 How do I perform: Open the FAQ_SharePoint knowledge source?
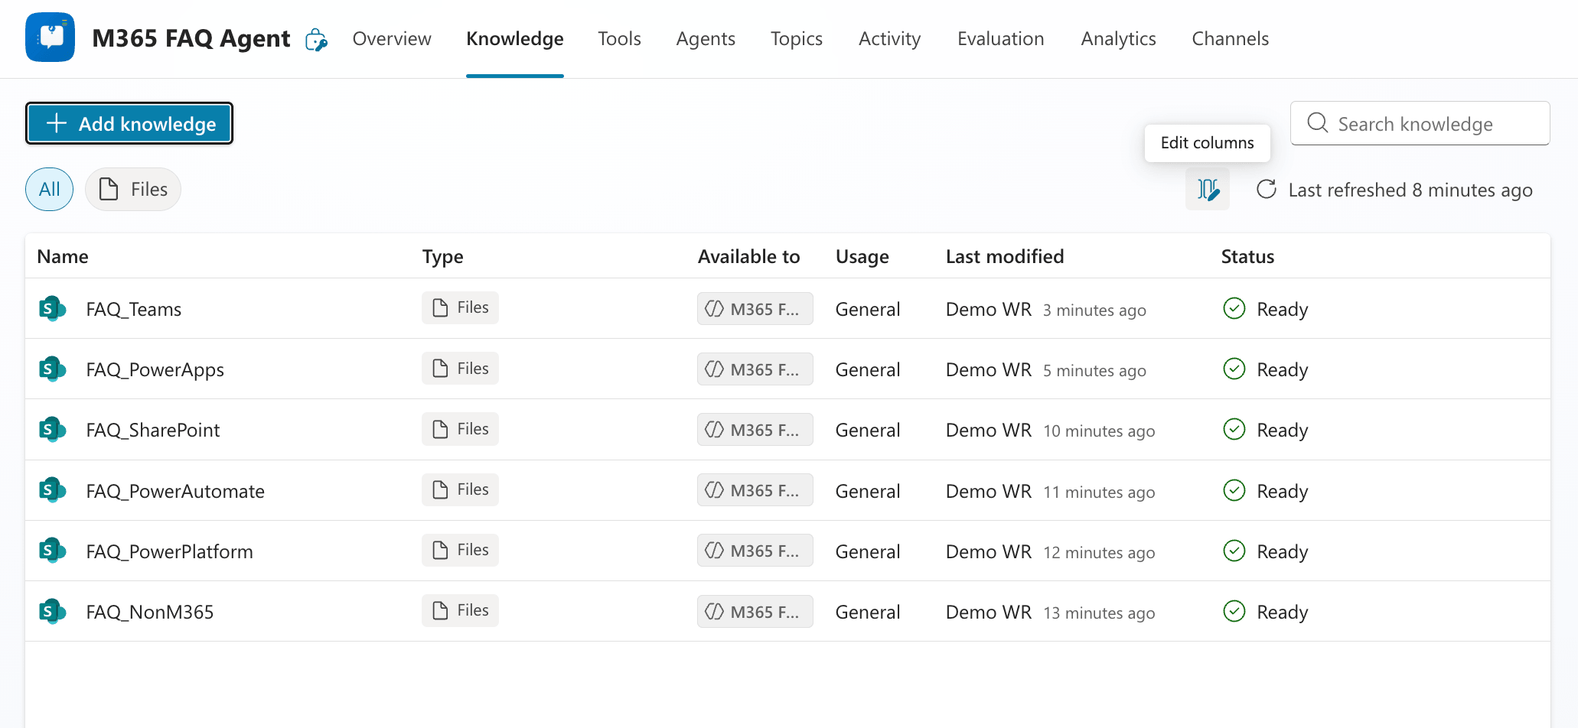click(153, 430)
